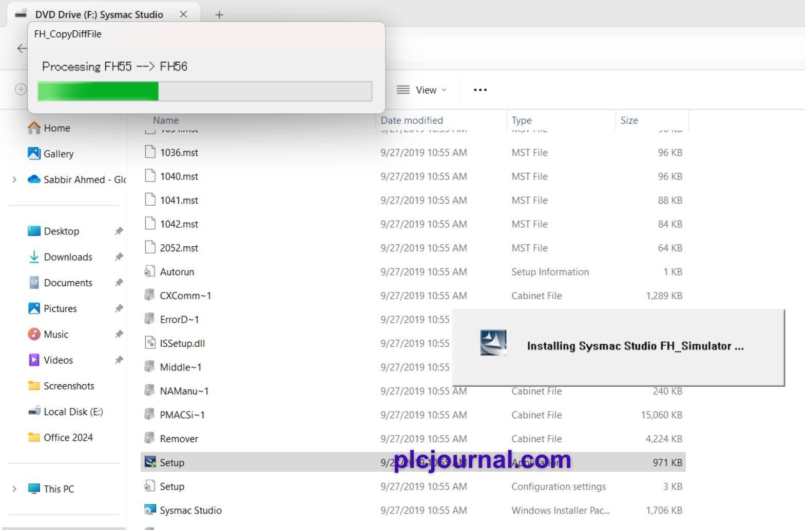Click the Gallery icon in sidebar
The image size is (805, 530).
click(34, 153)
